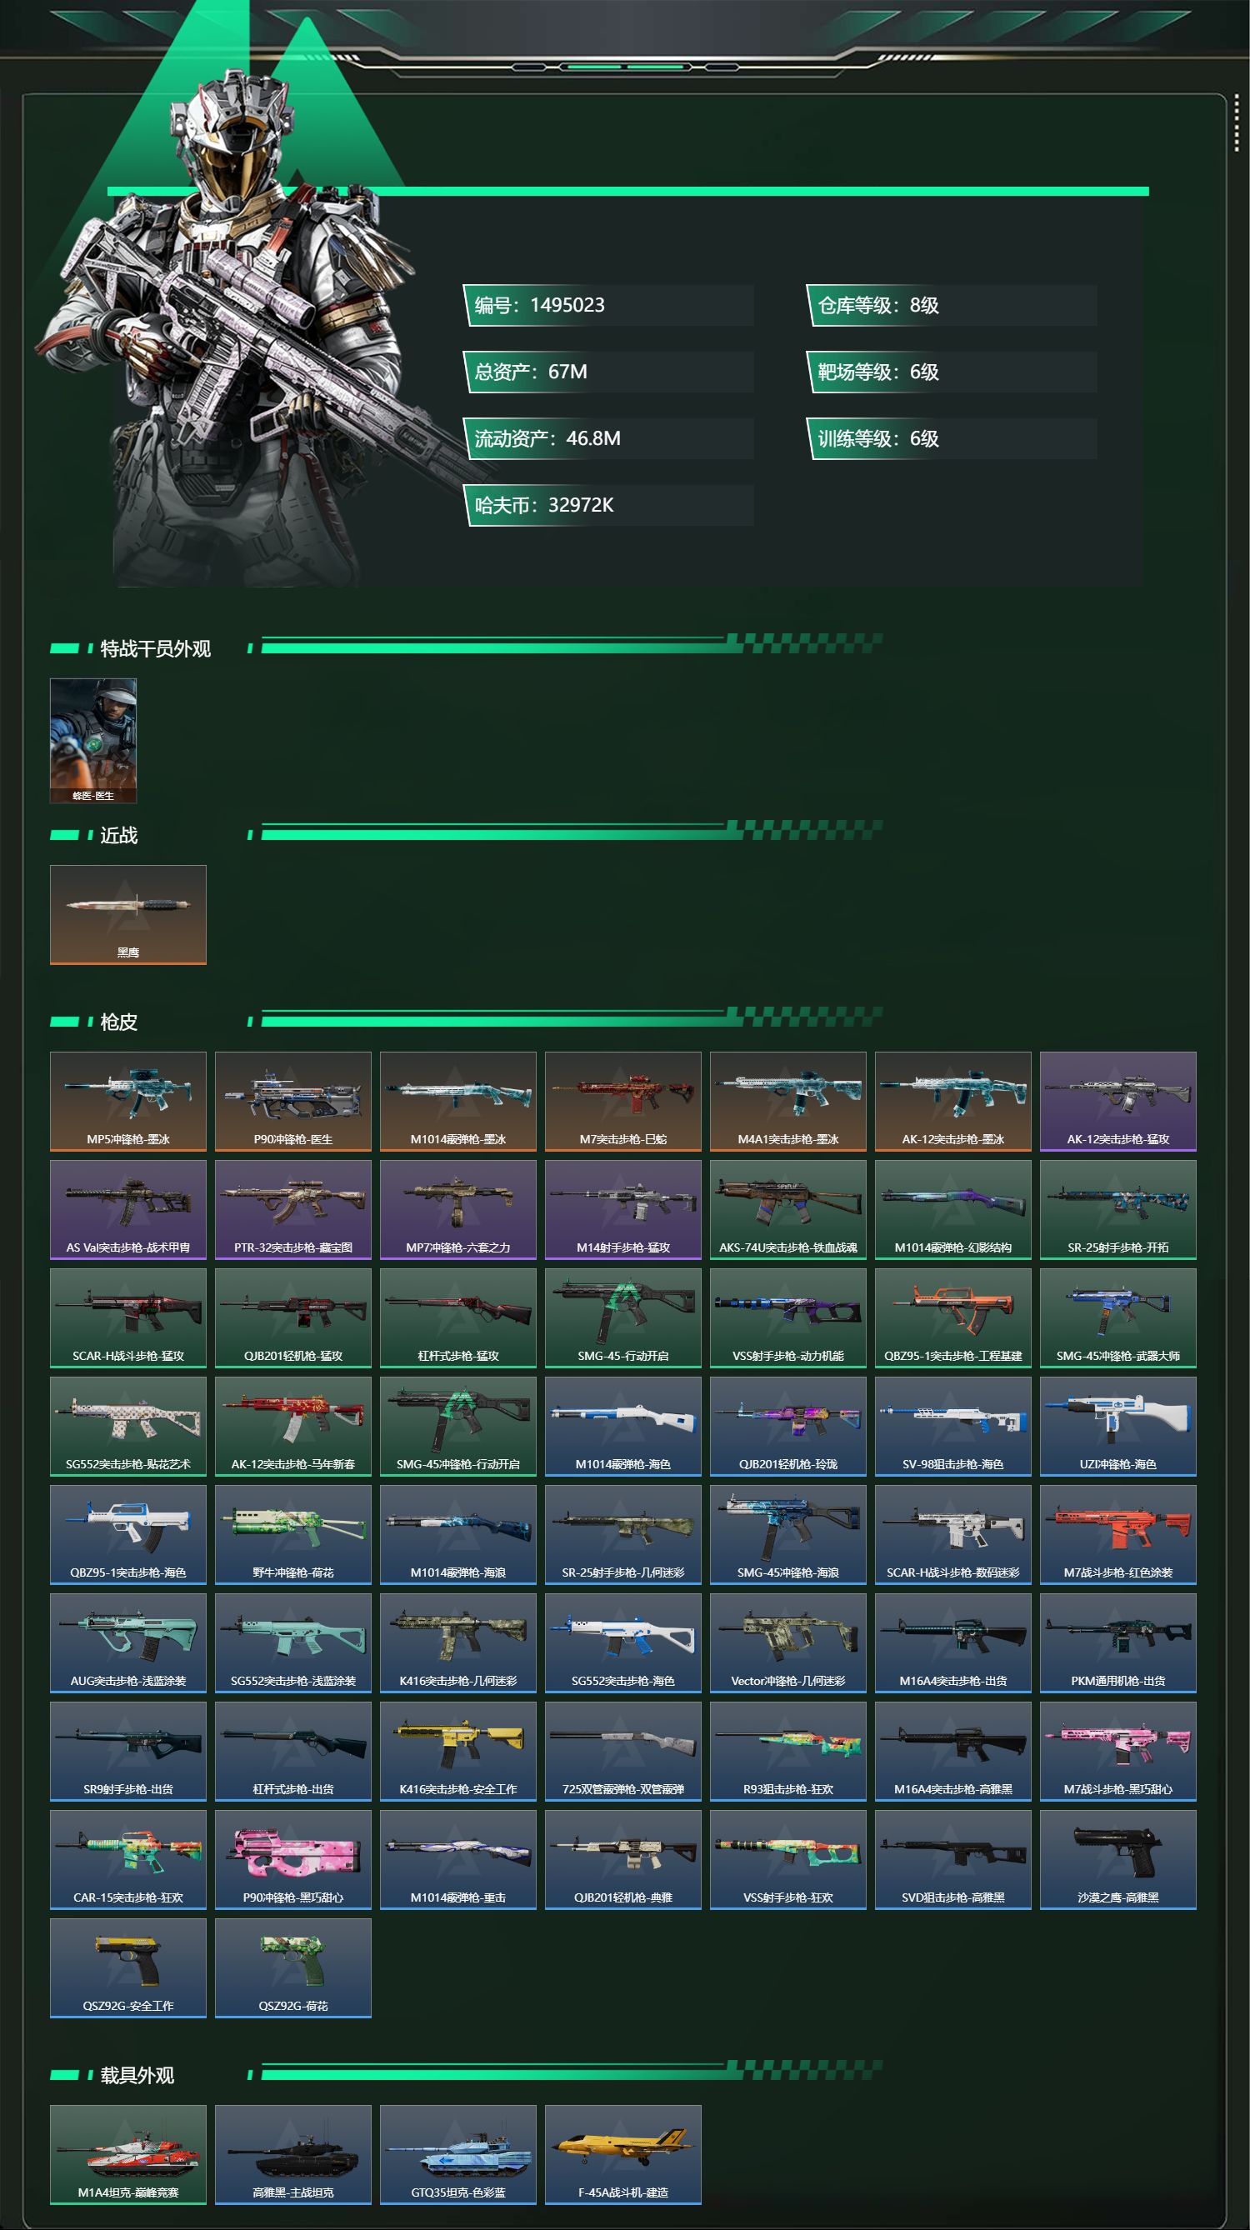1250x2230 pixels.
Task: Click the 编号：1495023 account number
Action: pos(608,305)
